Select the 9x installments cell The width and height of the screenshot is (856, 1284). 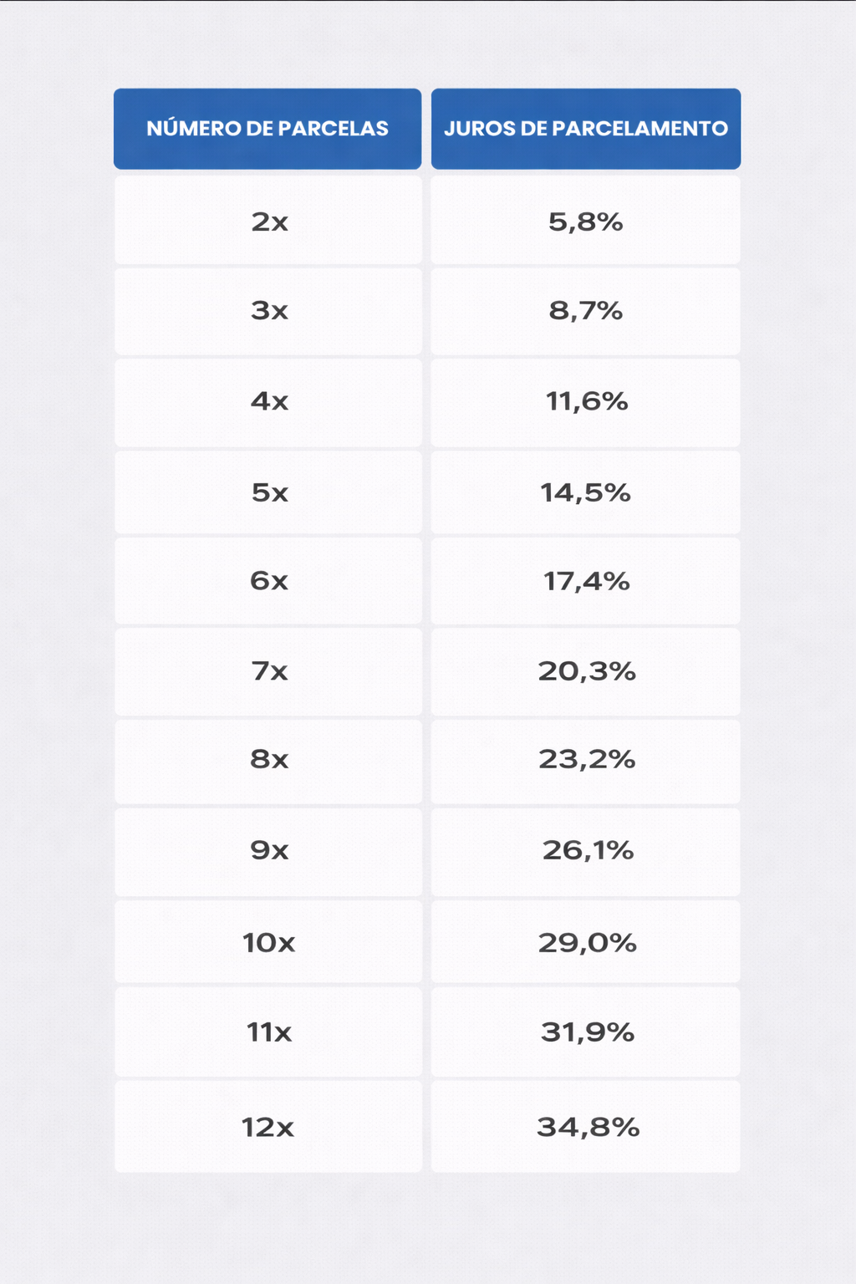pos(268,850)
